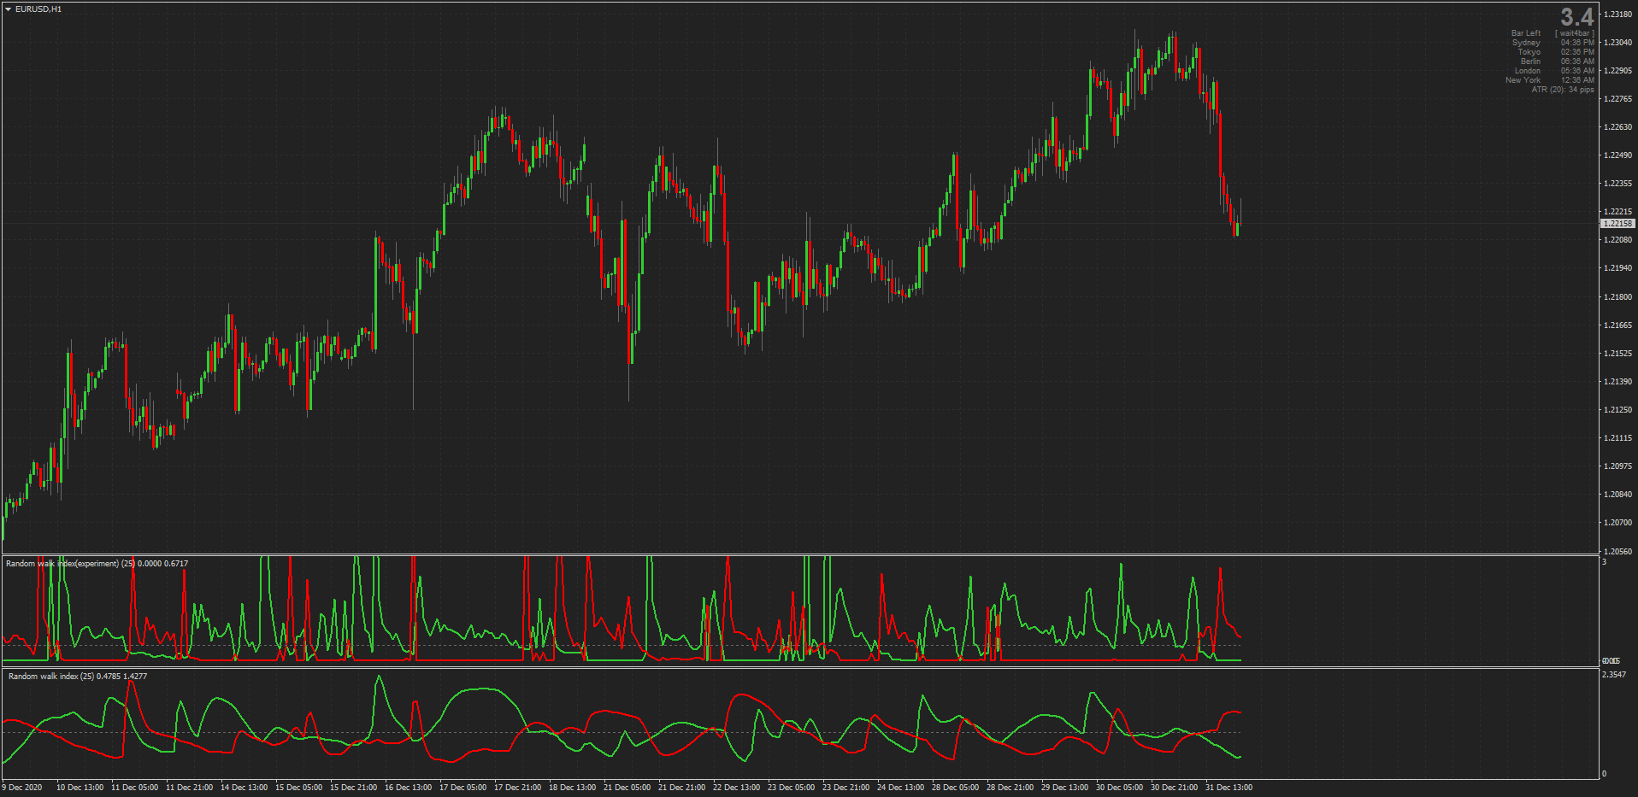Click the 1.22765 price scale label

coord(1617,99)
